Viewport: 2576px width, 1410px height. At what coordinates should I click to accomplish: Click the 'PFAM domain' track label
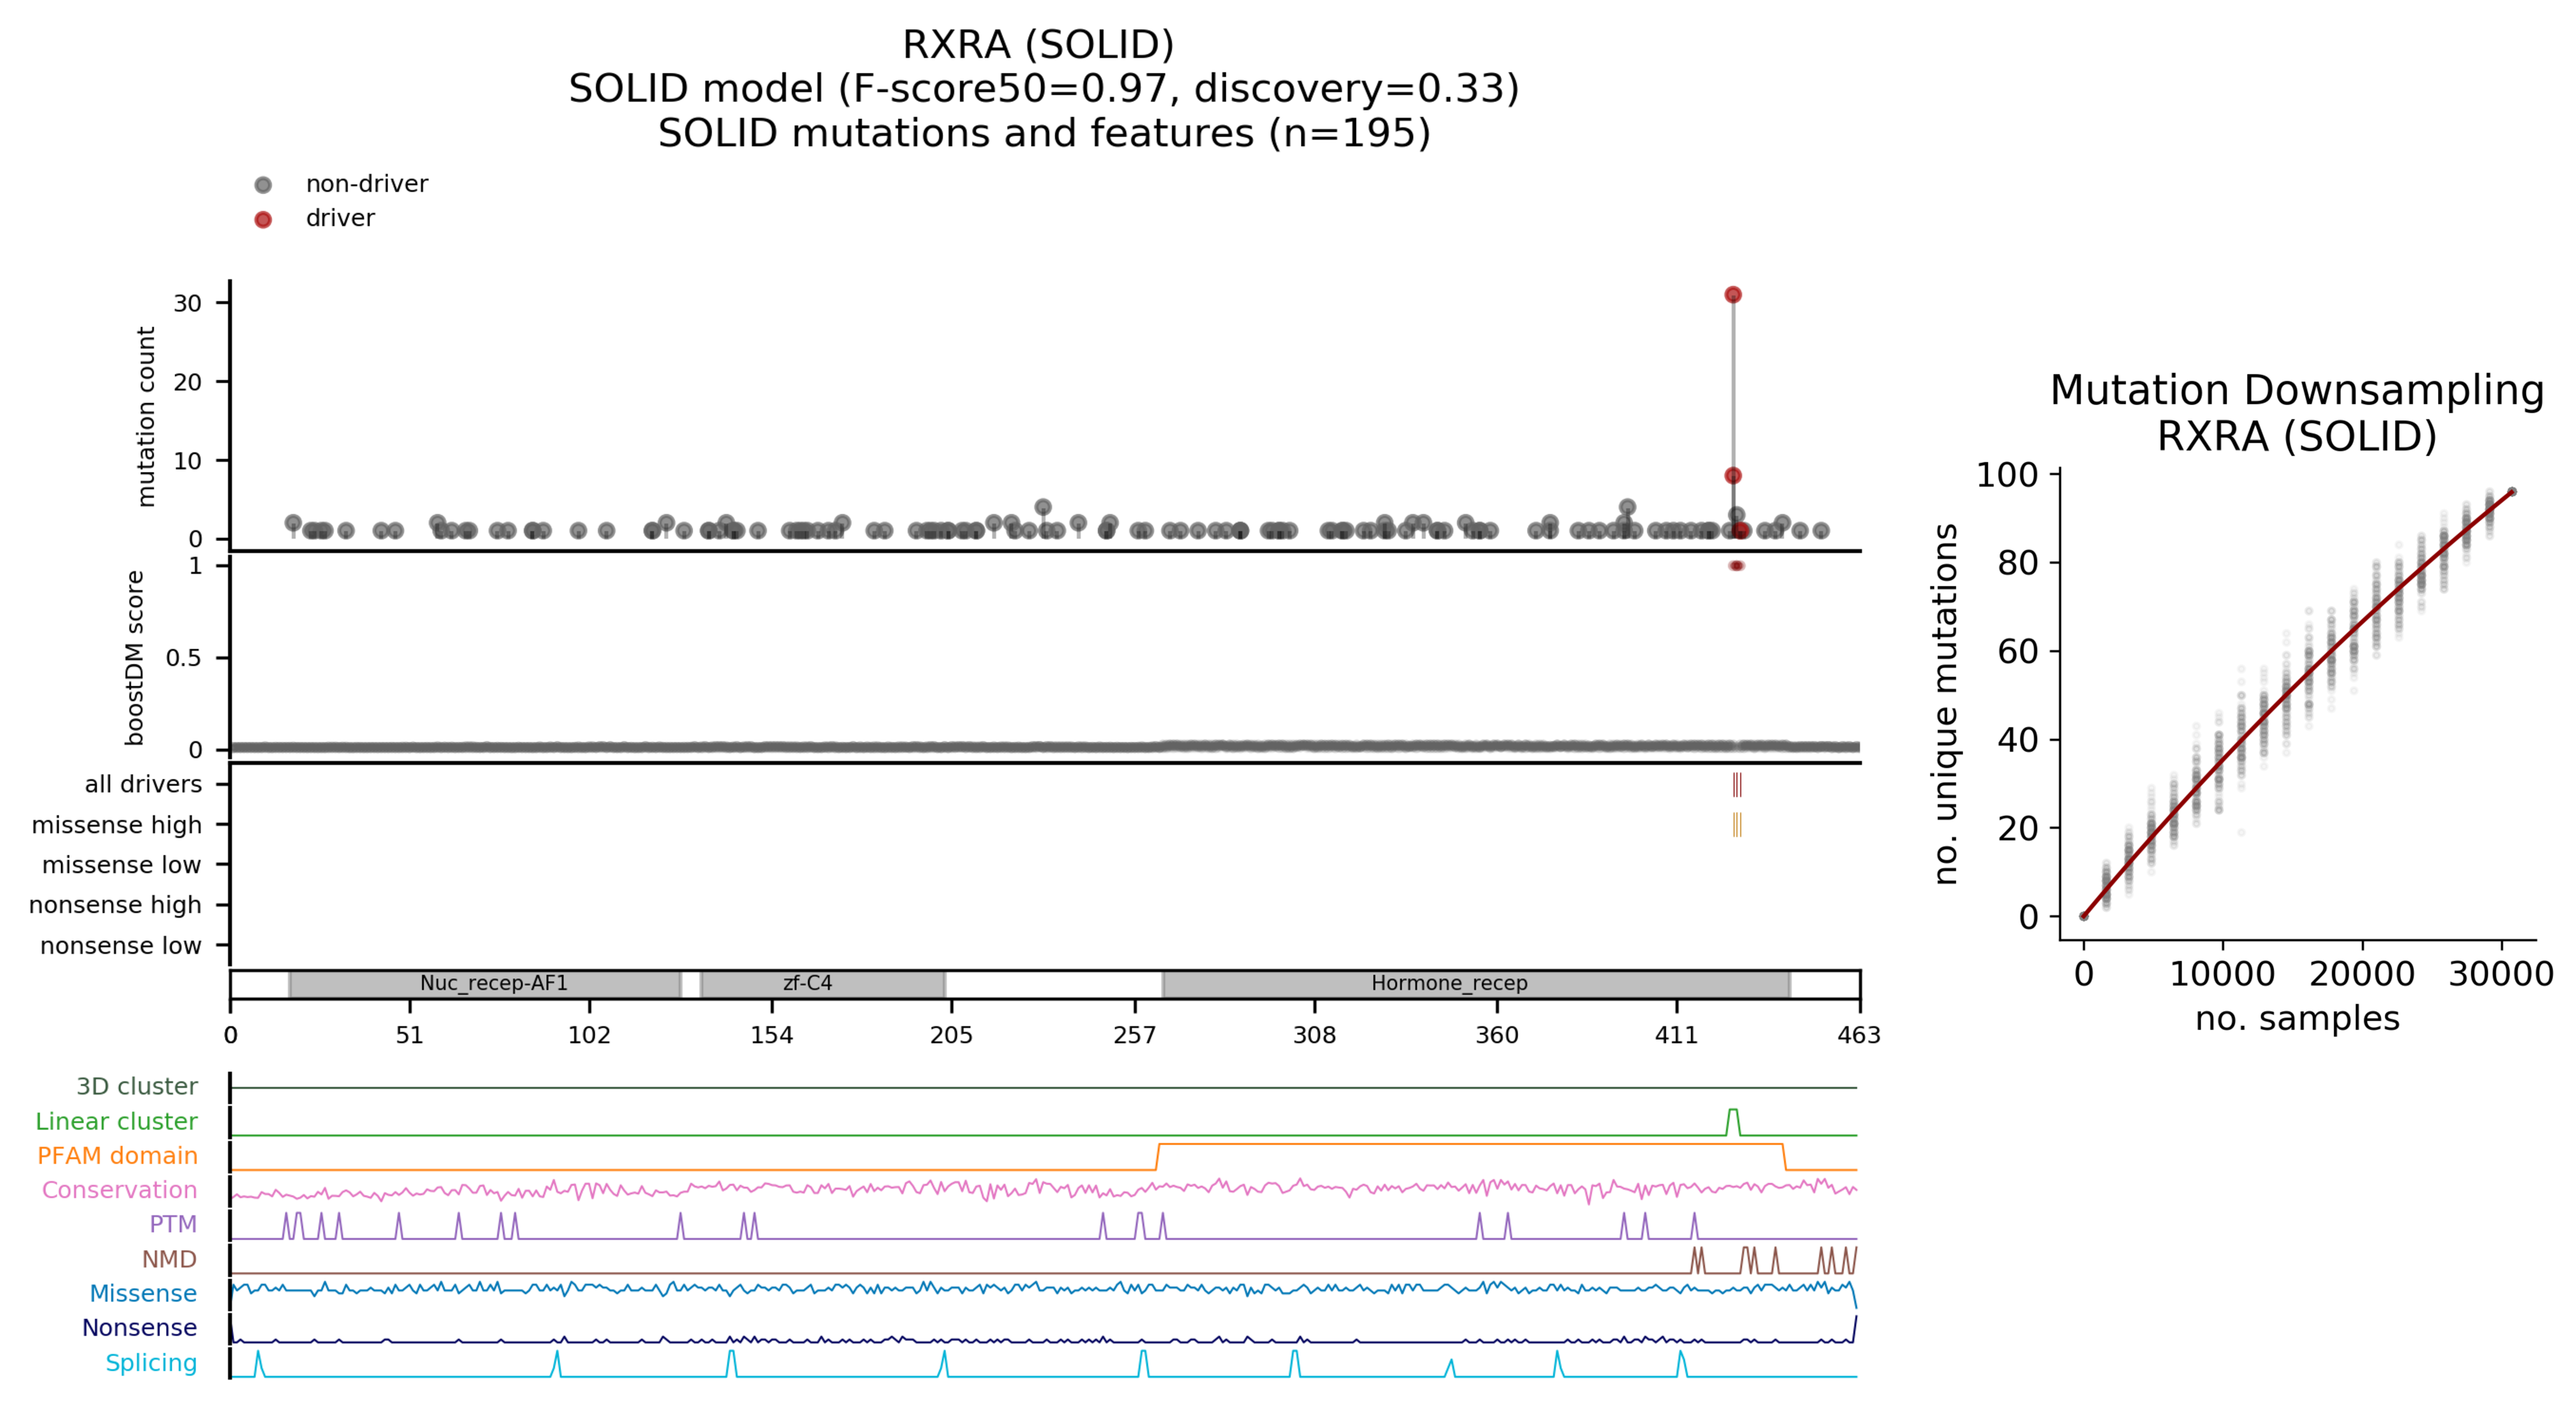117,1156
